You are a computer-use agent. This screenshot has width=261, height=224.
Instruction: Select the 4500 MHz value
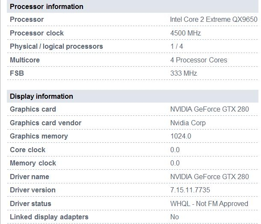(185, 33)
